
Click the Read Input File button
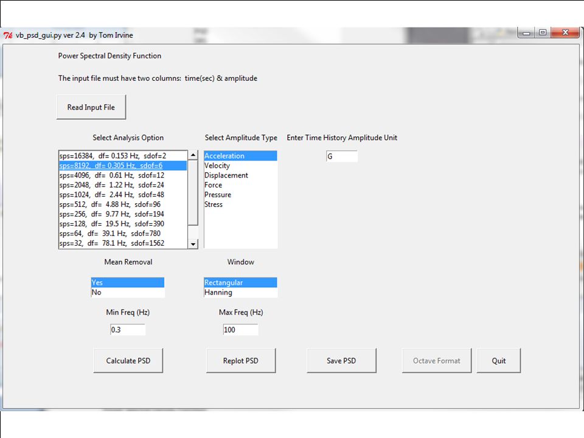[x=91, y=107]
